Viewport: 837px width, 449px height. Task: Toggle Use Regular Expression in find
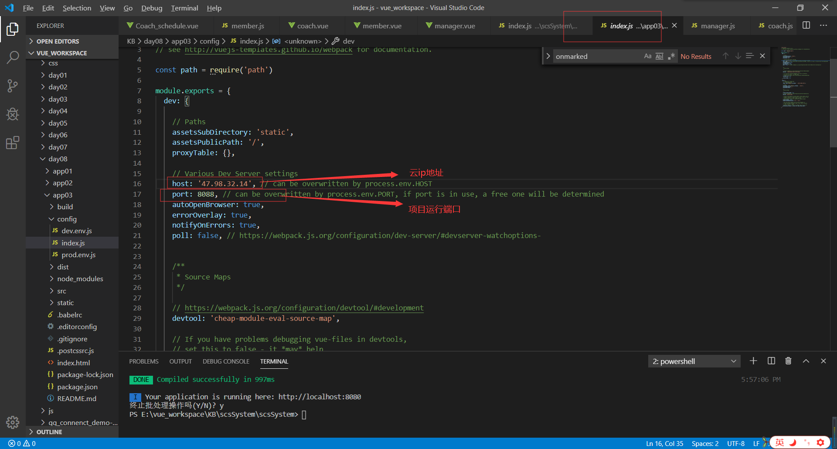671,56
